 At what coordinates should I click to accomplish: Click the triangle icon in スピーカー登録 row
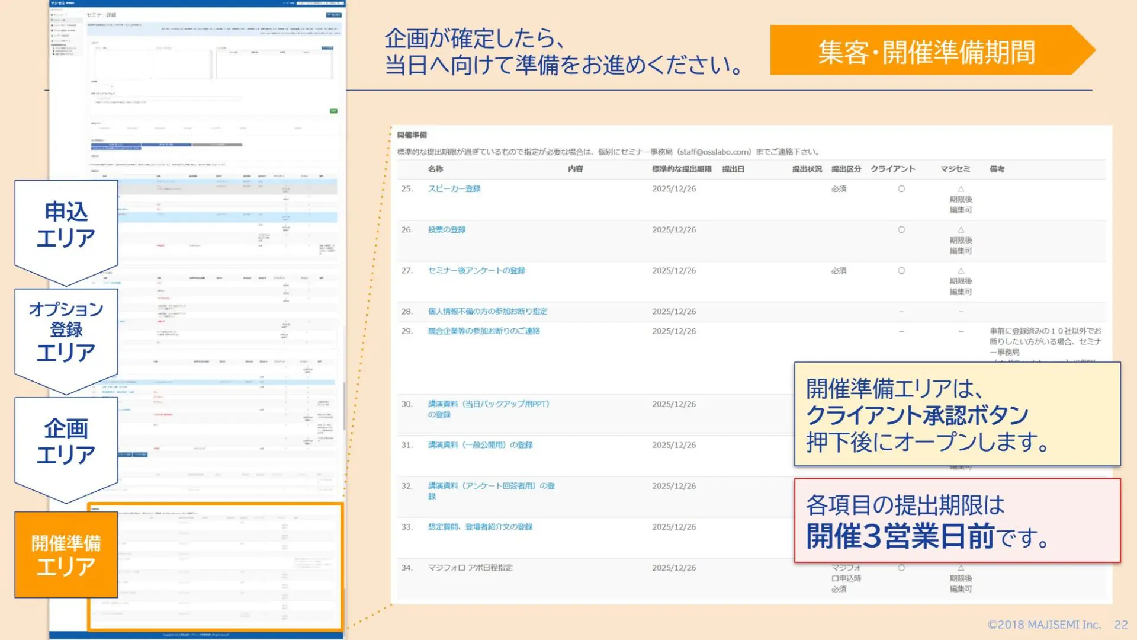[x=961, y=189]
